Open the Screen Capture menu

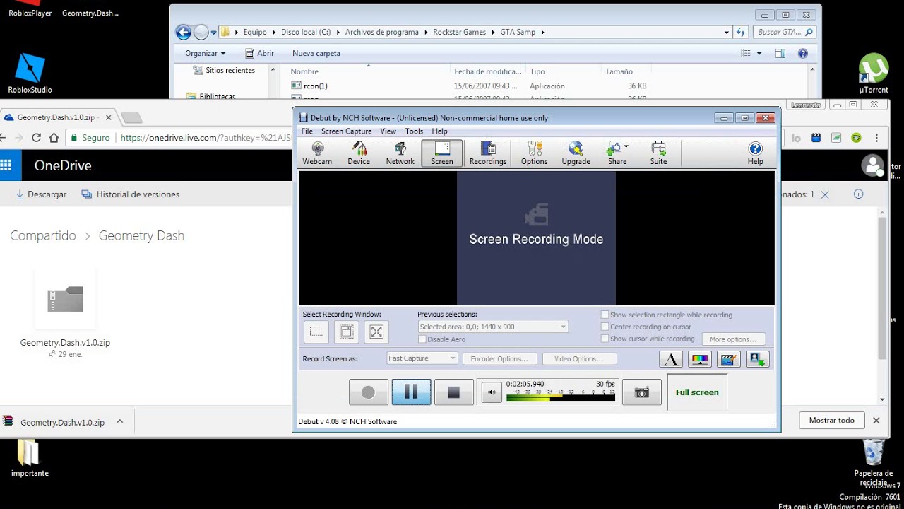pos(346,131)
